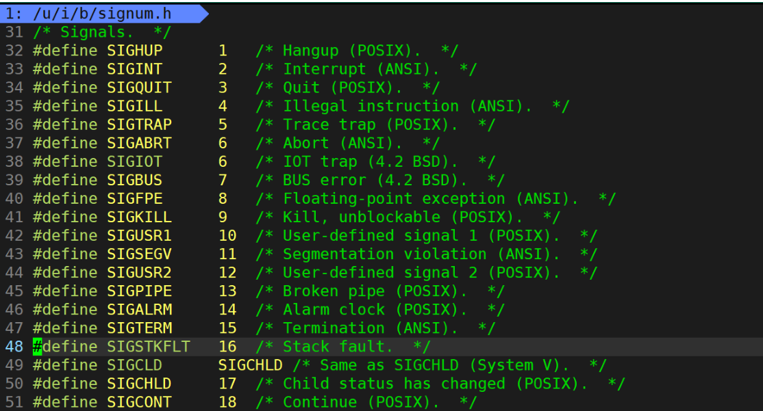
Task: Click the 'Child status has changed' comment
Action: [394, 384]
